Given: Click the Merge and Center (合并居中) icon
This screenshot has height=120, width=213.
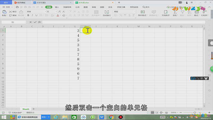Looking at the screenshot, I should 96,12.
